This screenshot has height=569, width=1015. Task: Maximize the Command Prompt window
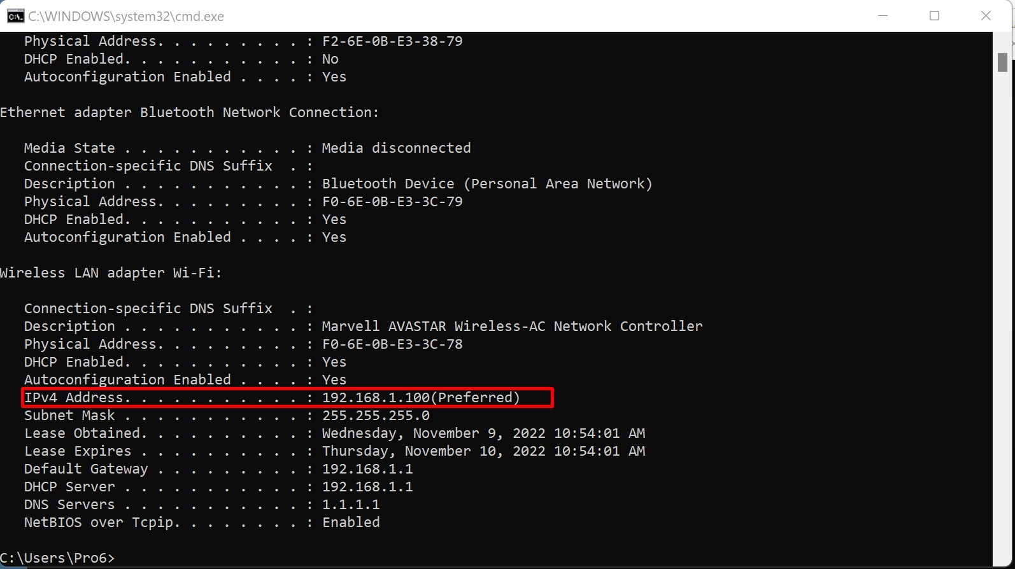(934, 16)
